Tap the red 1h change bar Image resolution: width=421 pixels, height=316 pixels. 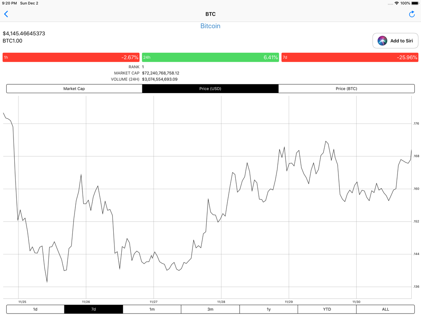71,57
